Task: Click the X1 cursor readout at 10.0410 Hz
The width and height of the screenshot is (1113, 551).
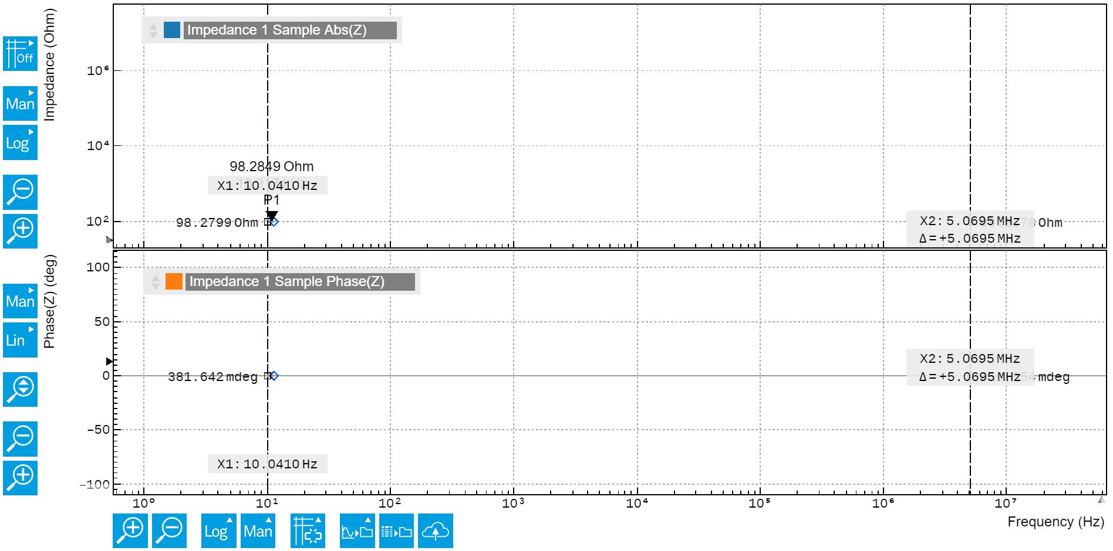Action: pyautogui.click(x=268, y=185)
